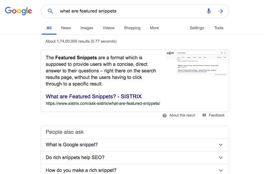Select the All results tab
Viewport: 264px width, 174px height.
pyautogui.click(x=49, y=28)
